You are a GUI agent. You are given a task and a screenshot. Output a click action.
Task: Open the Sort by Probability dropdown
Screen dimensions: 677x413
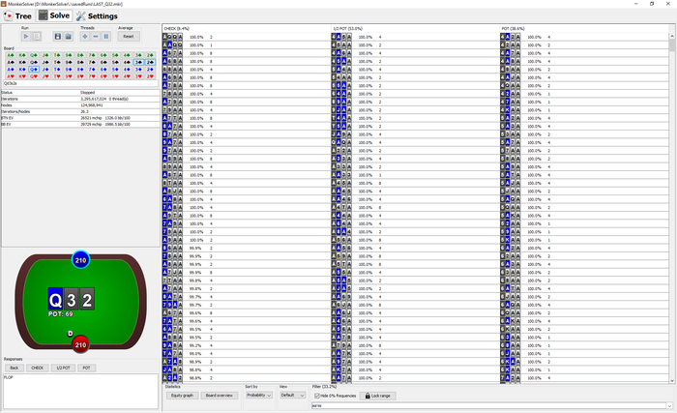(258, 396)
